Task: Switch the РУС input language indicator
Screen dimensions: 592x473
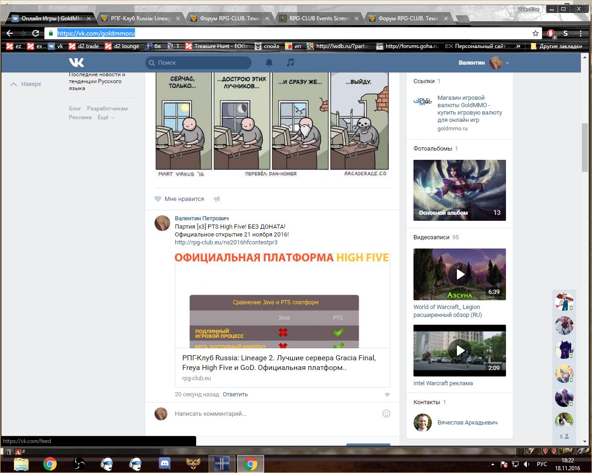Action: point(542,464)
